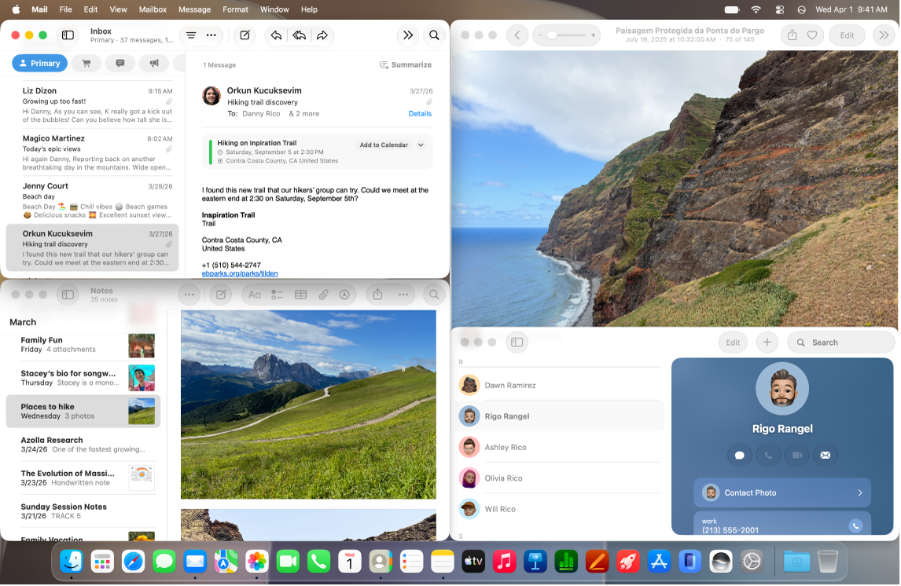This screenshot has width=901, height=586.
Task: Switch to the Updates chat bubble tab
Action: point(120,63)
